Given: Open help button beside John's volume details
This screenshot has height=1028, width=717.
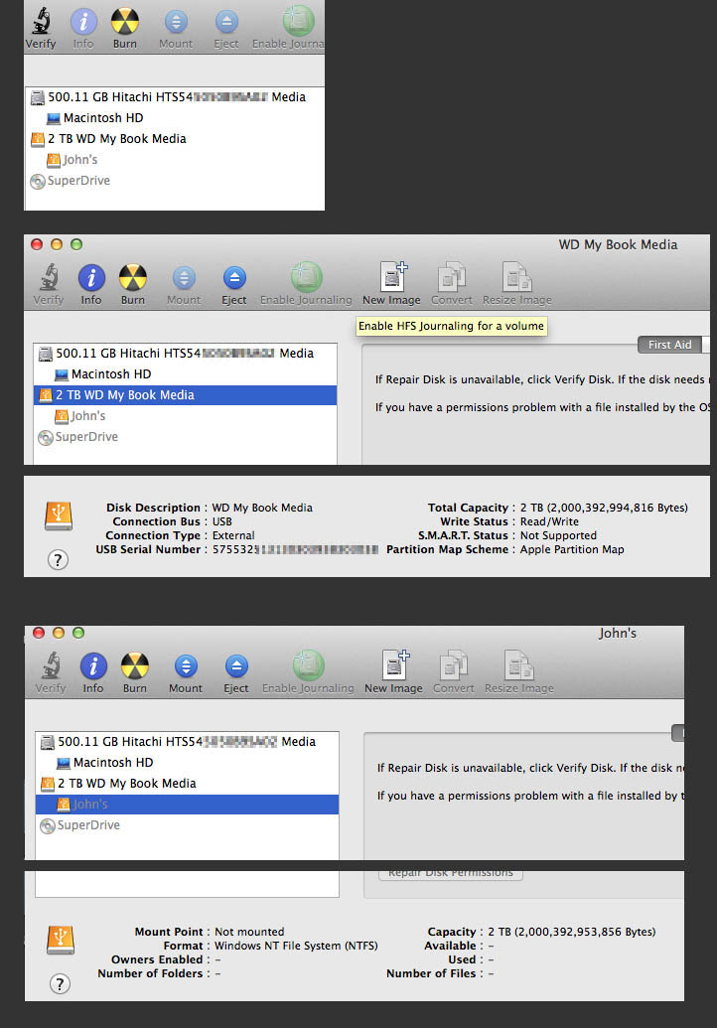Looking at the screenshot, I should (60, 983).
